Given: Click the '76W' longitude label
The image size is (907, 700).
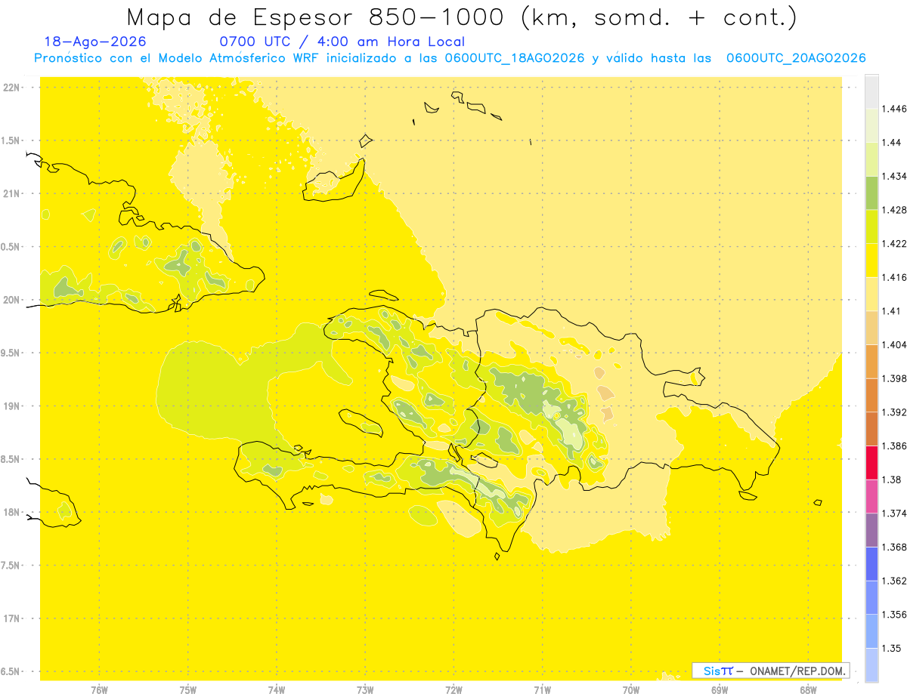Looking at the screenshot, I should click(99, 689).
